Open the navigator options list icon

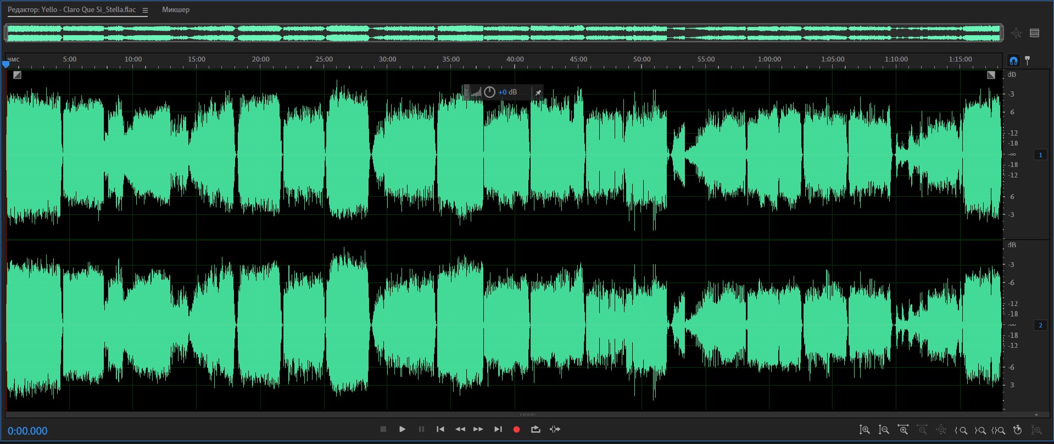[x=1035, y=33]
